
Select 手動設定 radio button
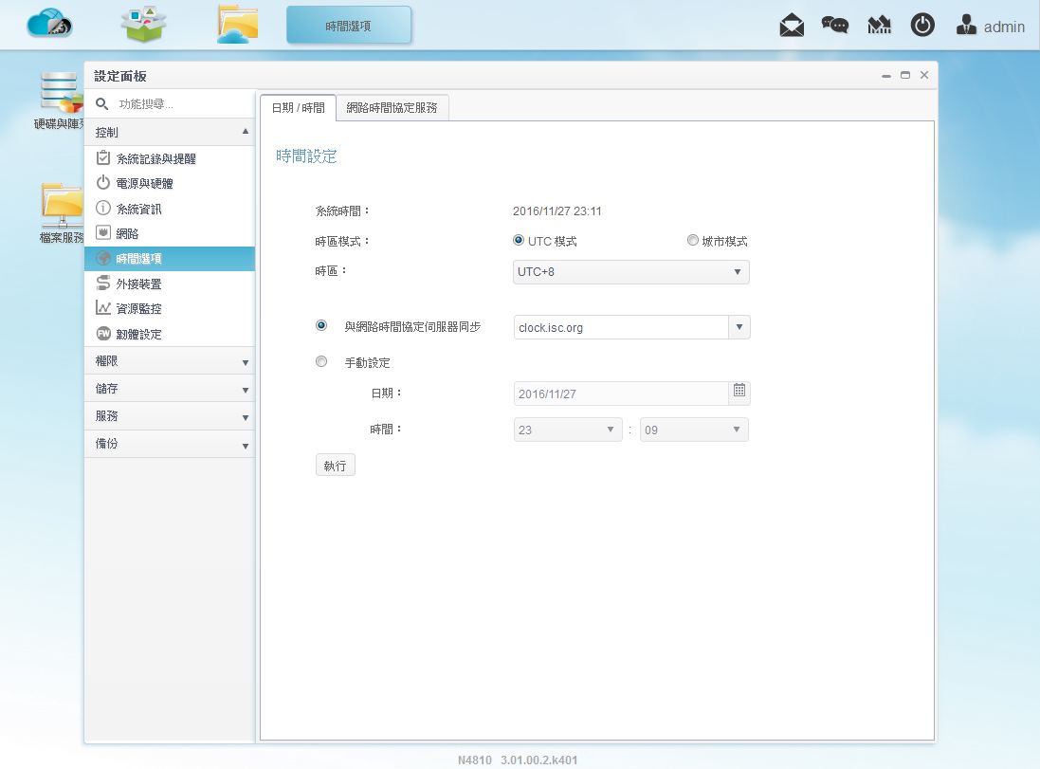click(x=321, y=361)
